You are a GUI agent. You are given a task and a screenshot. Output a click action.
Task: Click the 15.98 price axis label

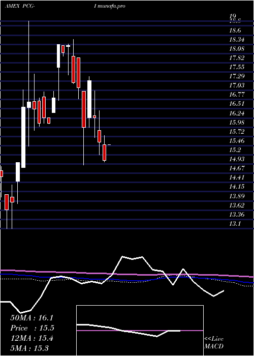tap(237, 123)
